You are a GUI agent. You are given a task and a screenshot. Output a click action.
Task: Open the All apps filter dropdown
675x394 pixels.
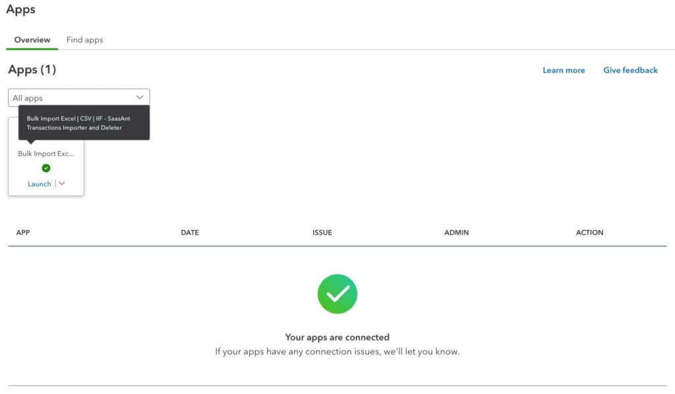[78, 96]
